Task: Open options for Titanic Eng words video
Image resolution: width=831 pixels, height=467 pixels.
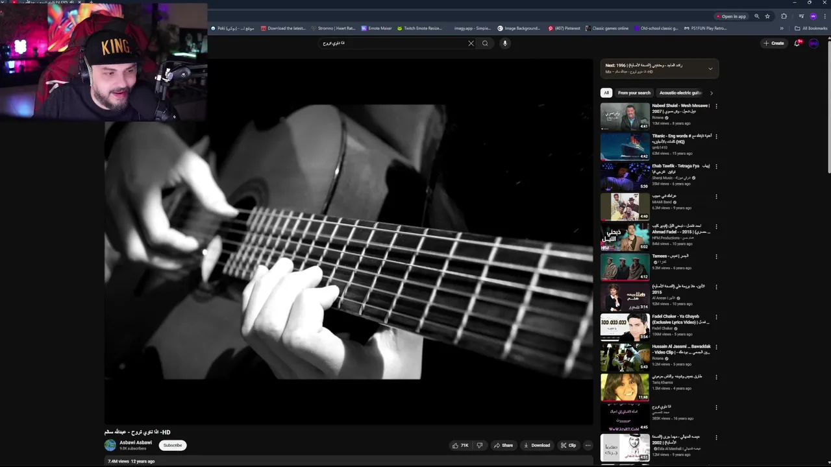Action: click(x=716, y=136)
